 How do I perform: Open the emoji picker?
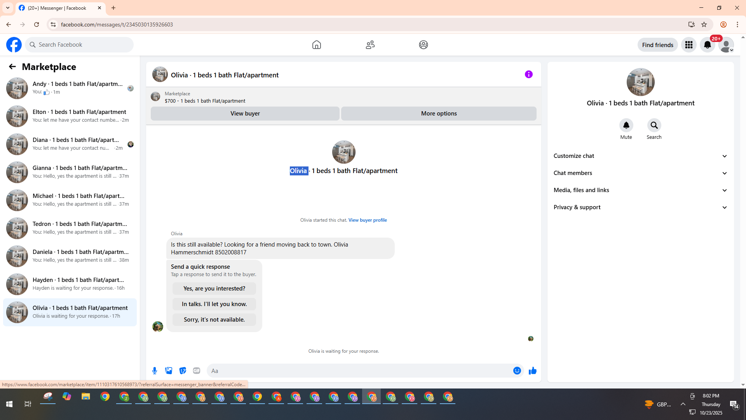tap(517, 371)
